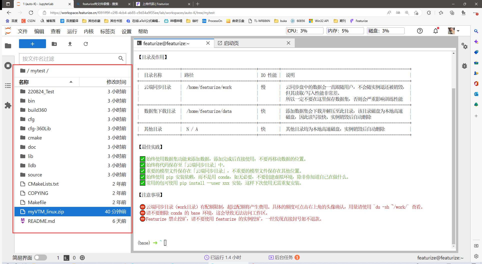Toggle simple interface mode switch

40,258
